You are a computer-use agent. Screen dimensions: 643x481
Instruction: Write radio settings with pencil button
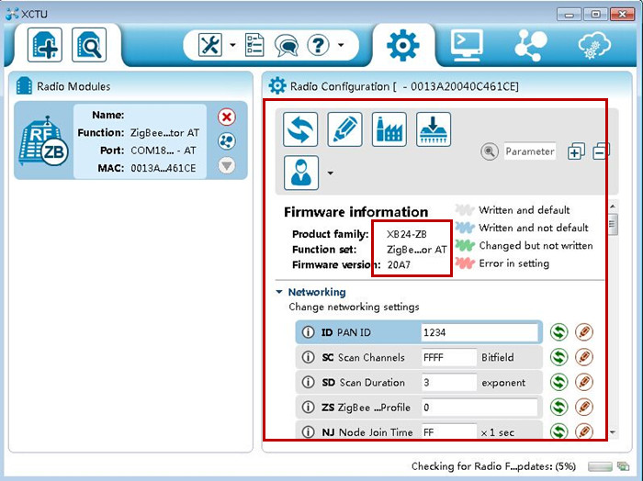click(344, 129)
